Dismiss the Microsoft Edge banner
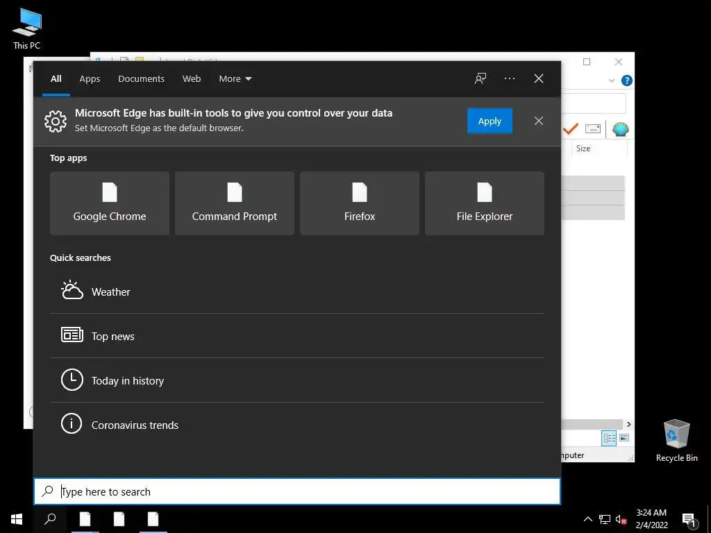The image size is (711, 533). (x=539, y=121)
